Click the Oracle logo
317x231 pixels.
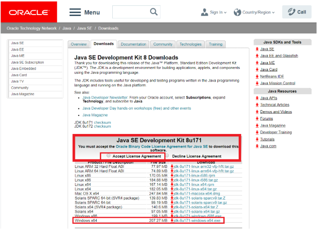(29, 12)
